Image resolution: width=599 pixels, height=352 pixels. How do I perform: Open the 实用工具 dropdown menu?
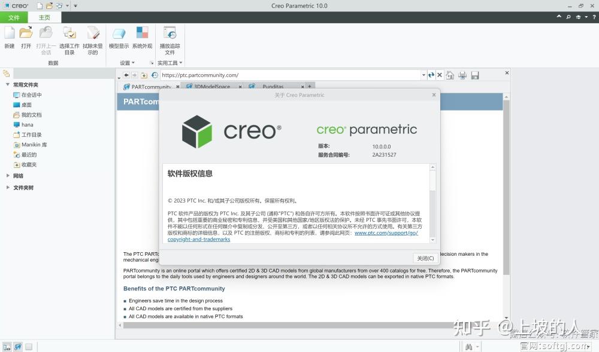click(168, 62)
